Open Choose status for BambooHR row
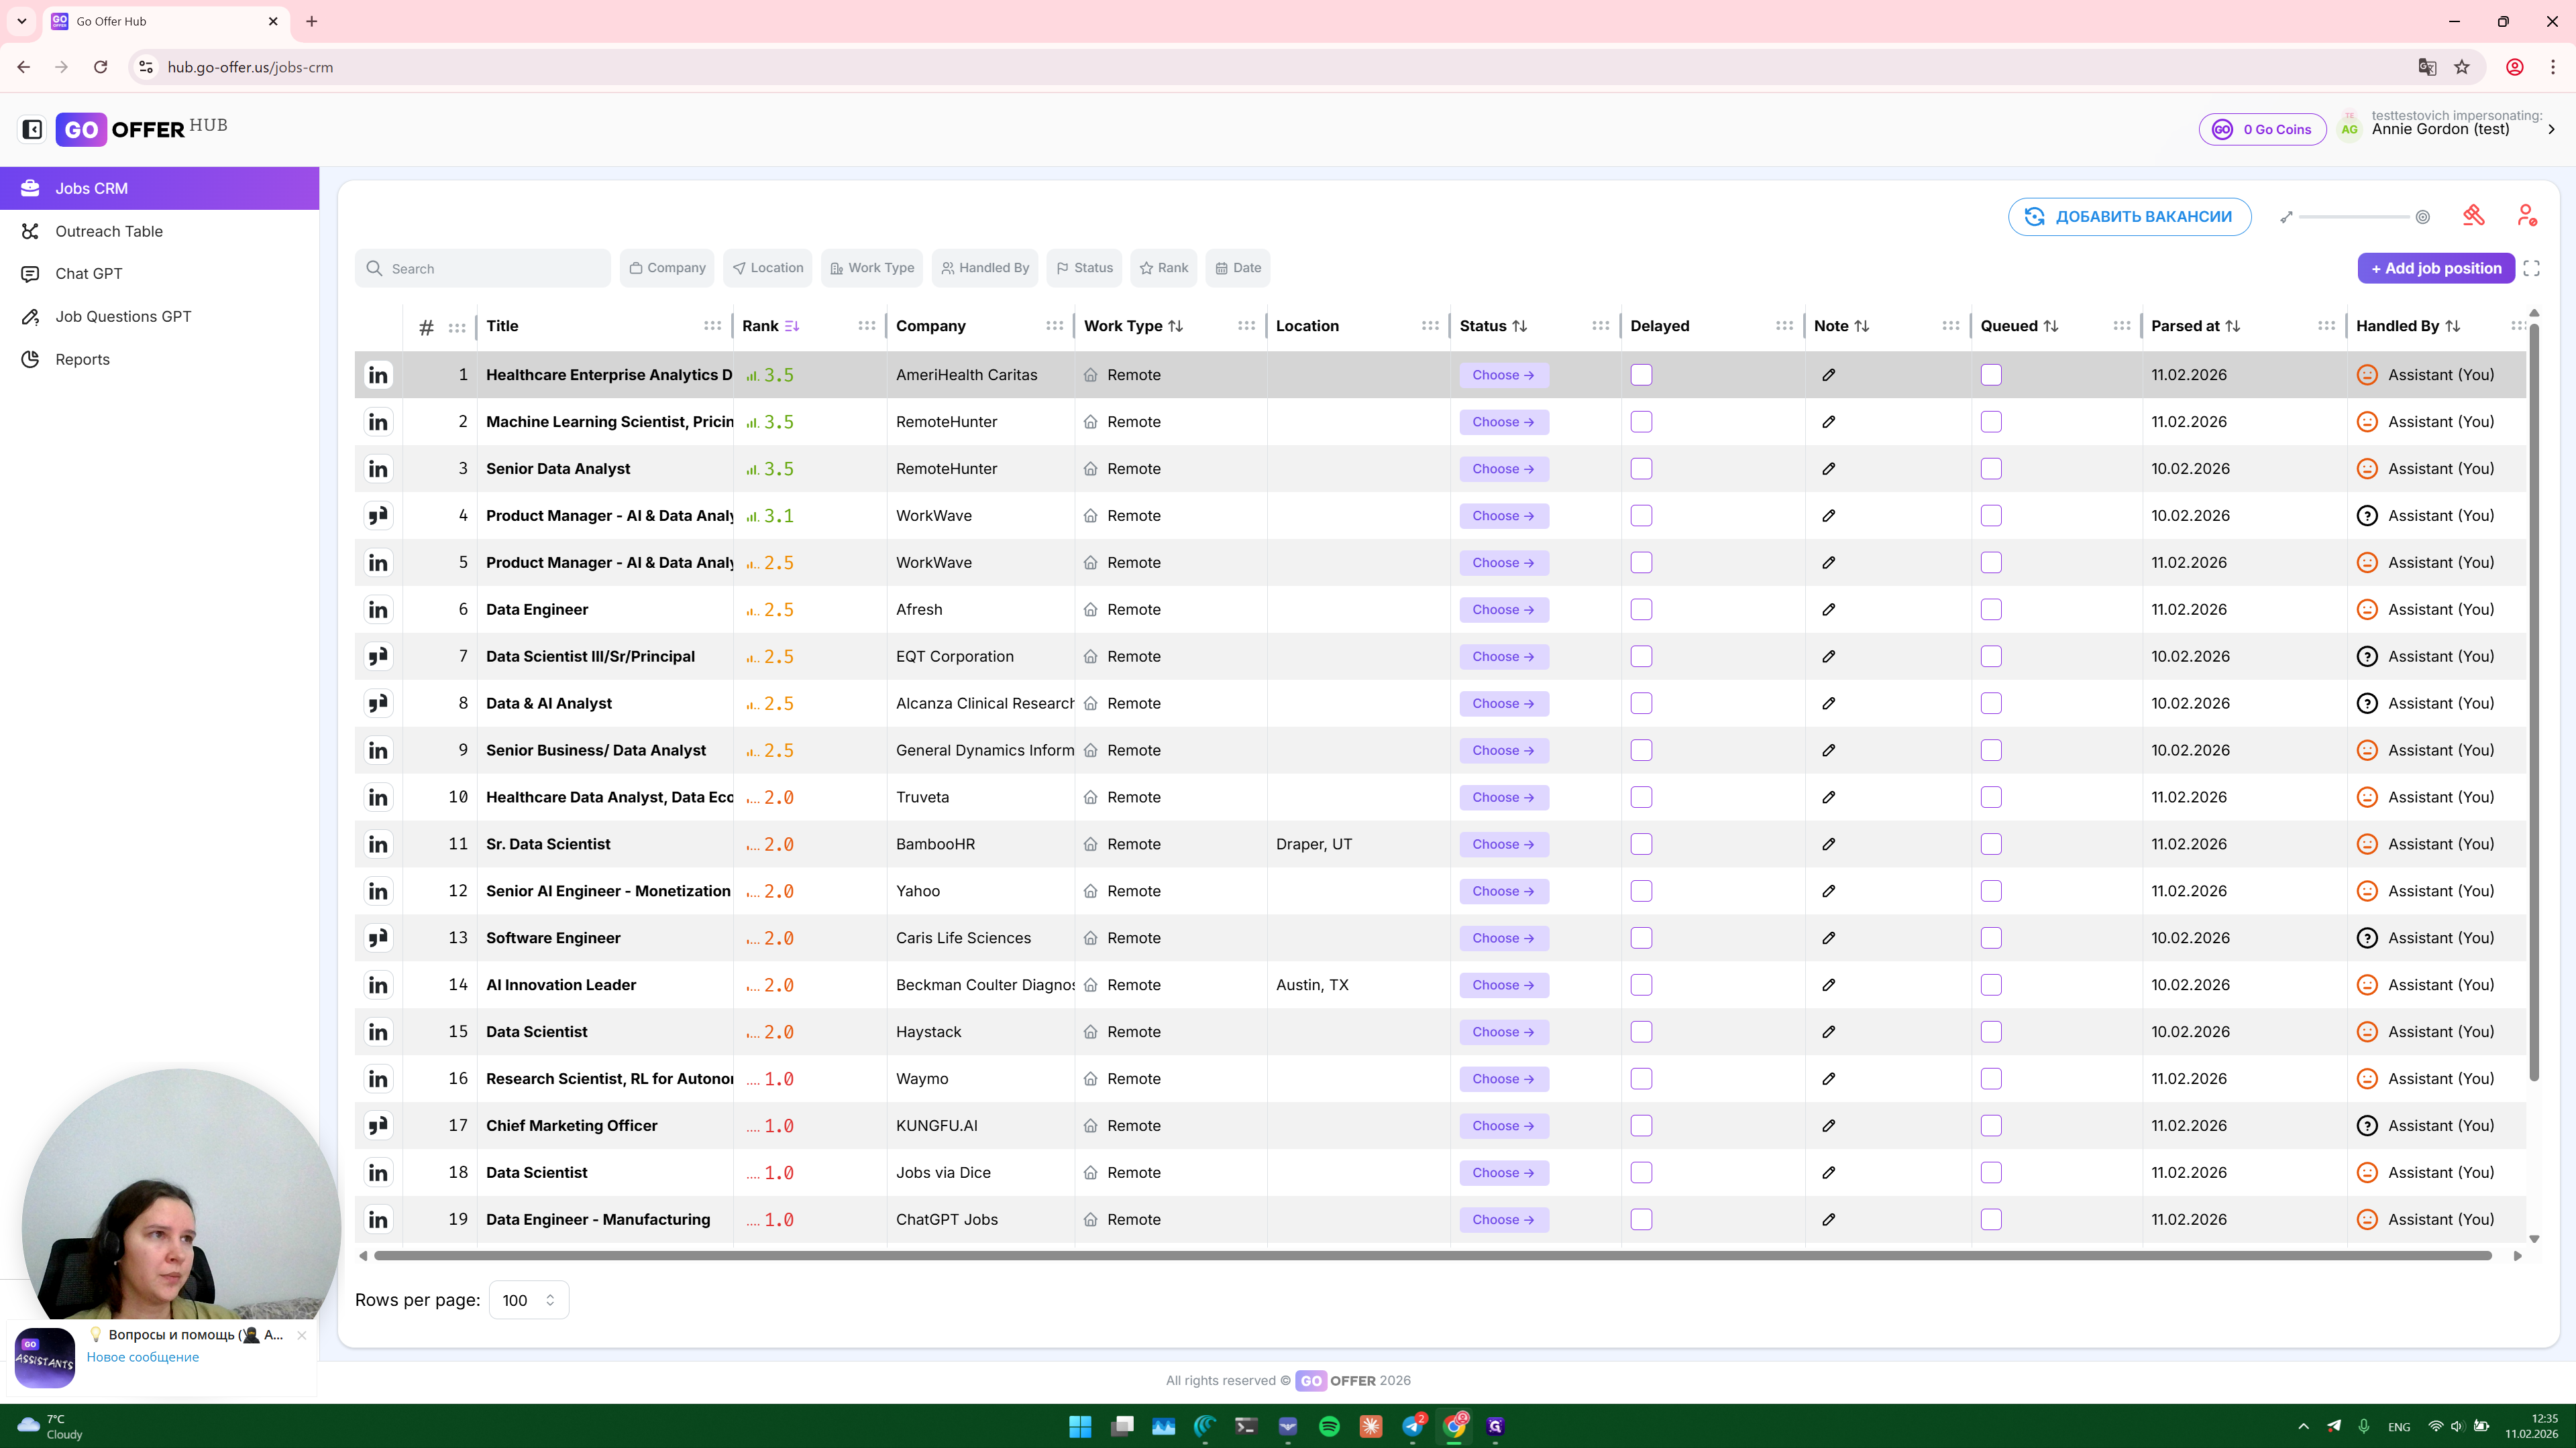Image resolution: width=2576 pixels, height=1448 pixels. coord(1503,845)
